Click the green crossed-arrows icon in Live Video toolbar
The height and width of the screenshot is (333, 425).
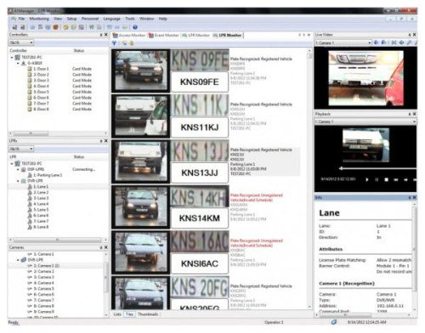coord(394,42)
